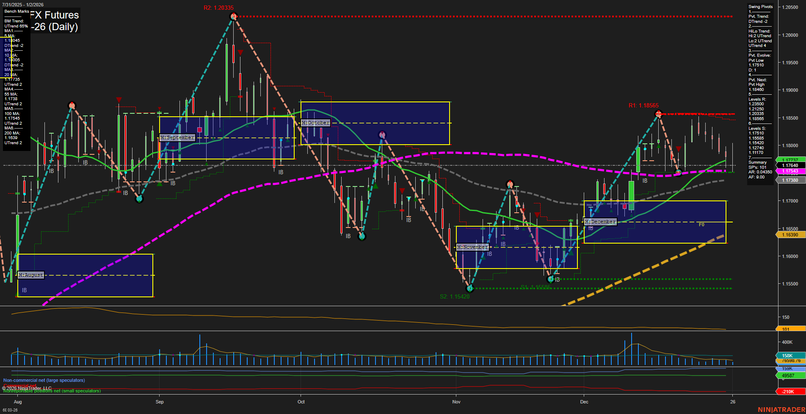The image size is (806, 414).
Task: Select the pivot circle marker at the chart's highest swing
Action: point(234,16)
